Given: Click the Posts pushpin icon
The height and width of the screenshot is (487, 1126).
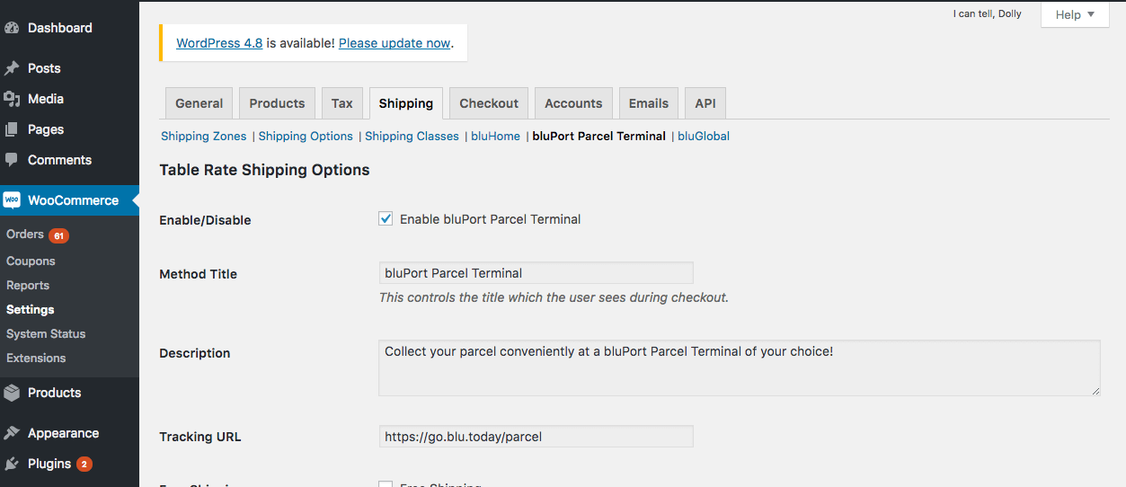Looking at the screenshot, I should pos(12,68).
